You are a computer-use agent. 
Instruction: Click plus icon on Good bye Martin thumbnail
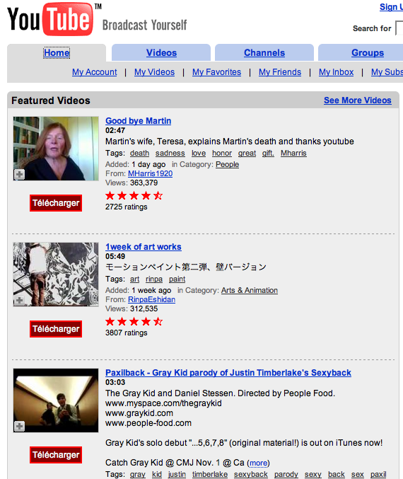pyautogui.click(x=20, y=175)
